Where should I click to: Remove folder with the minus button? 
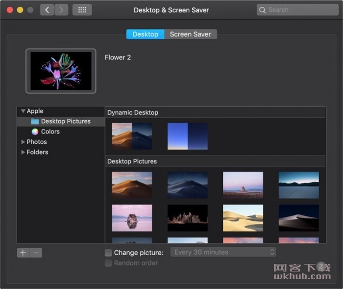point(36,253)
